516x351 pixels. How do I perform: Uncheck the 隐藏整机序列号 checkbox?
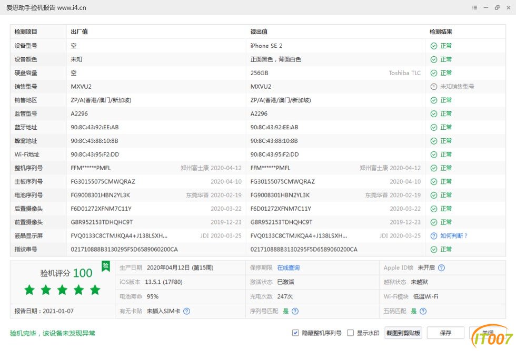[x=295, y=333]
